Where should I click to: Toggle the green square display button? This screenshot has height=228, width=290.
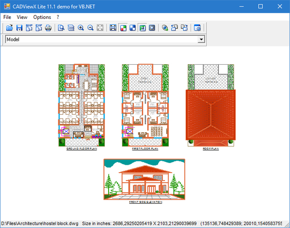tap(142, 28)
